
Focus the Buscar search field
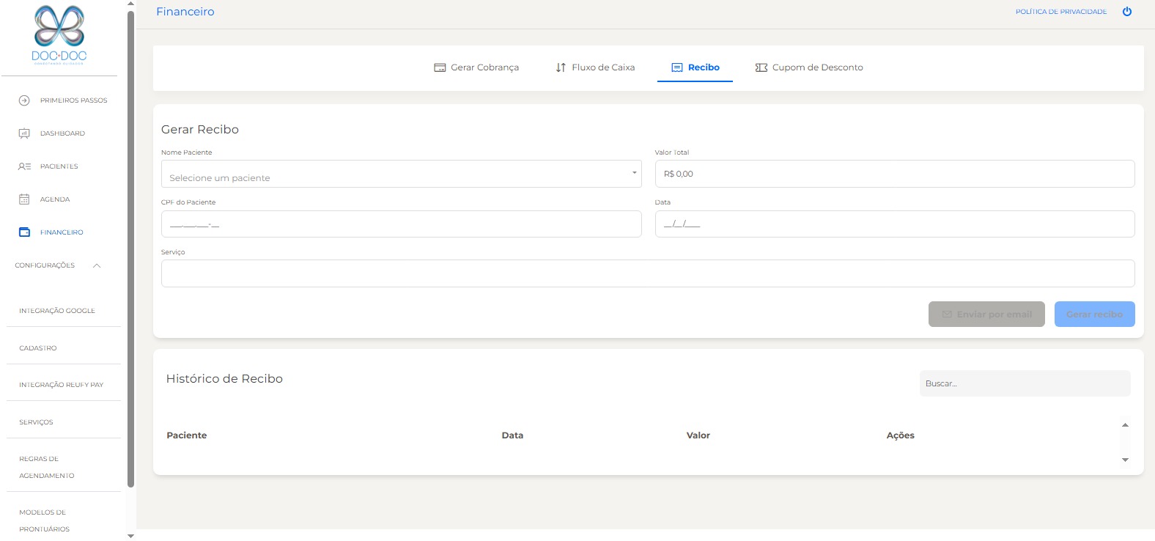tap(1024, 383)
